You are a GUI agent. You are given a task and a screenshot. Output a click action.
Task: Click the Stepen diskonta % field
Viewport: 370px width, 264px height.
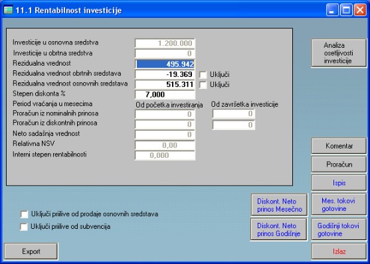pos(165,94)
